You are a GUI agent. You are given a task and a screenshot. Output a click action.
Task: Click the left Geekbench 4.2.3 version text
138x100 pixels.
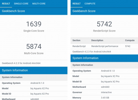pyautogui.click(x=21, y=63)
